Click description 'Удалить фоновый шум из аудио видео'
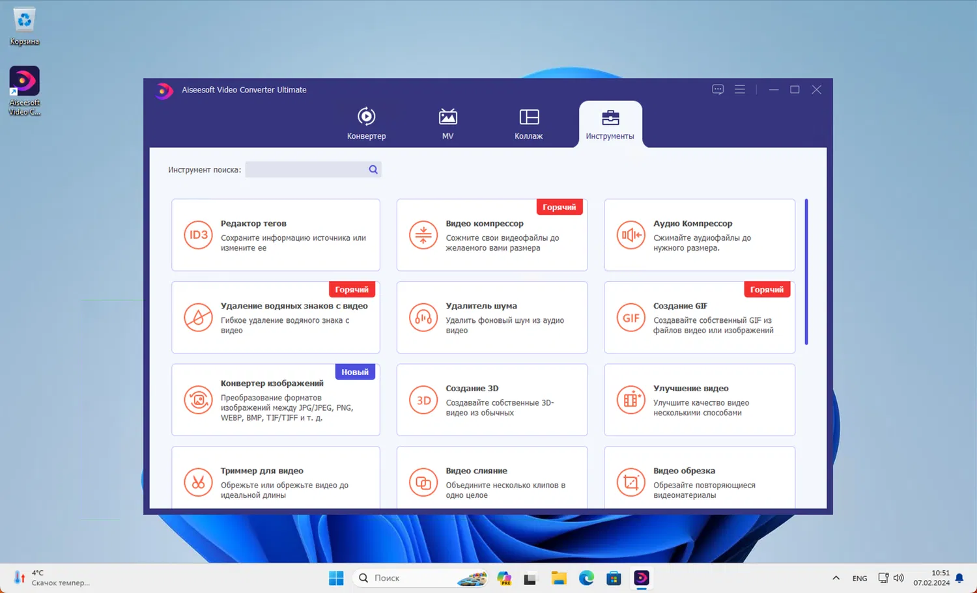The height and width of the screenshot is (593, 977). pos(505,325)
